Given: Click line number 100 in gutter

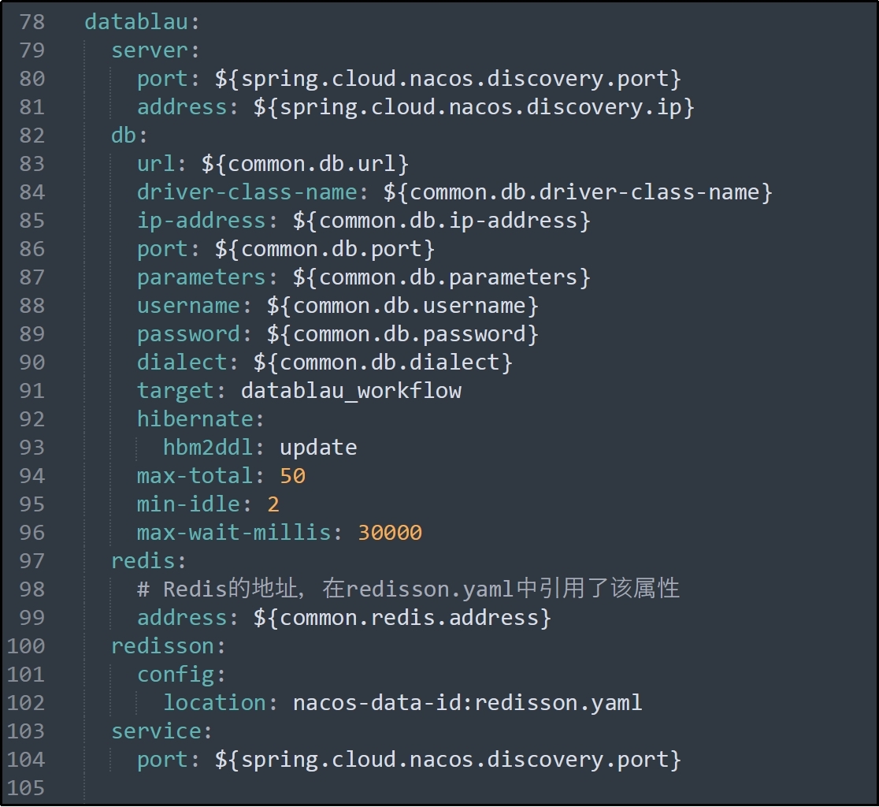Looking at the screenshot, I should click(26, 646).
